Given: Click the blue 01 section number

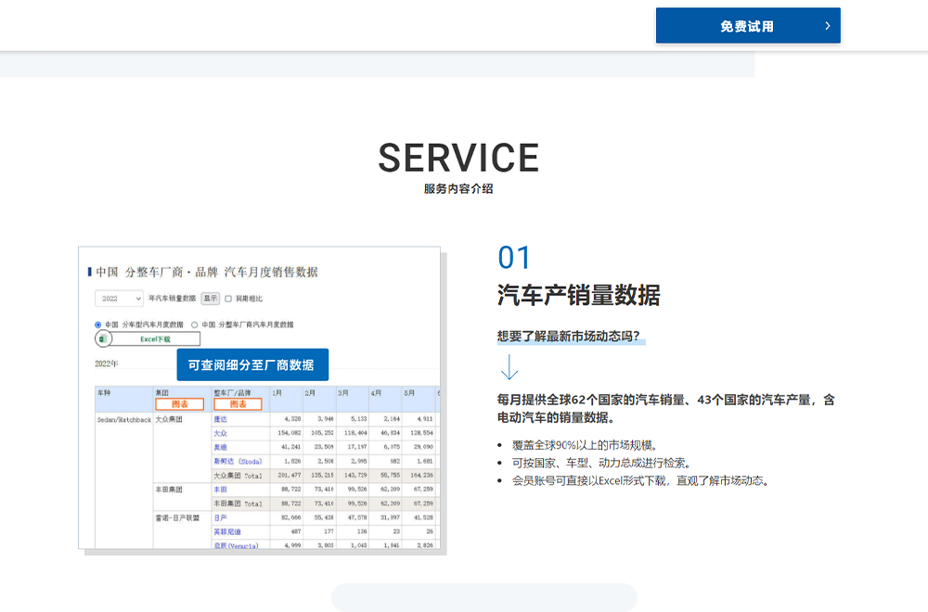Looking at the screenshot, I should [514, 258].
